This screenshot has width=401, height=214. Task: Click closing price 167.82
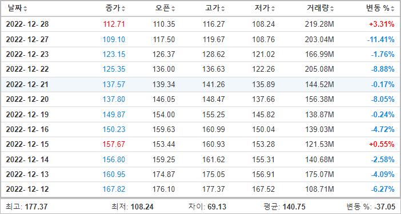114,190
